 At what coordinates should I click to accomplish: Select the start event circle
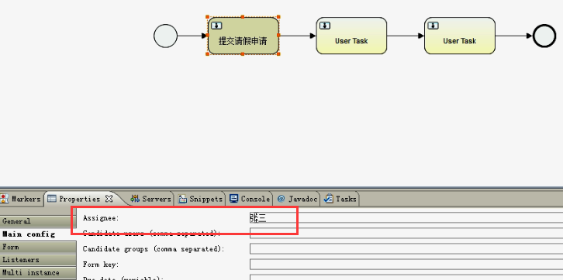(165, 36)
